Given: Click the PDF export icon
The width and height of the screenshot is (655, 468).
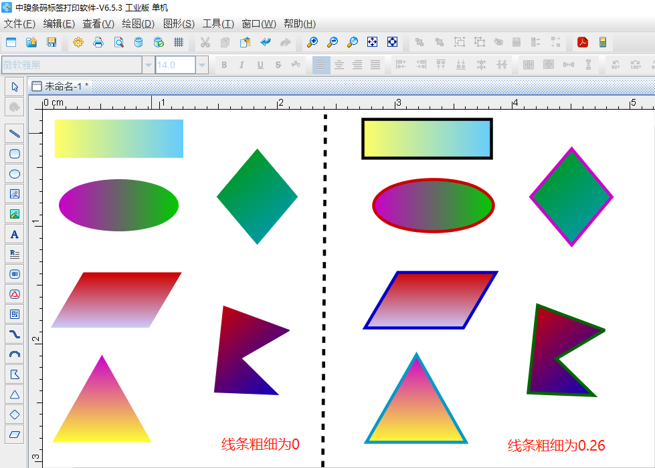Looking at the screenshot, I should pos(583,42).
